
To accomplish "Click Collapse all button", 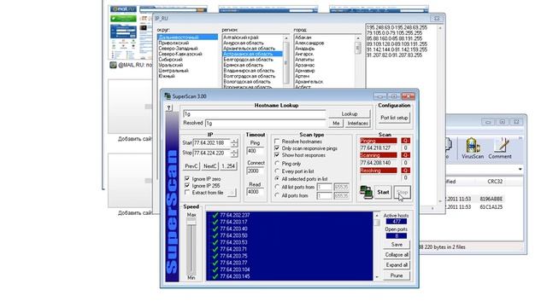I will click(x=397, y=255).
